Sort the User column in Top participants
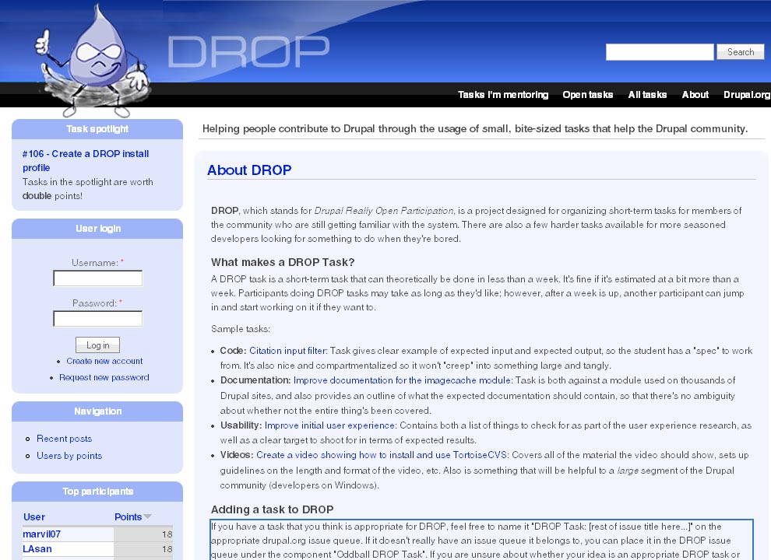Viewport: 771px width, 560px height. pos(33,516)
